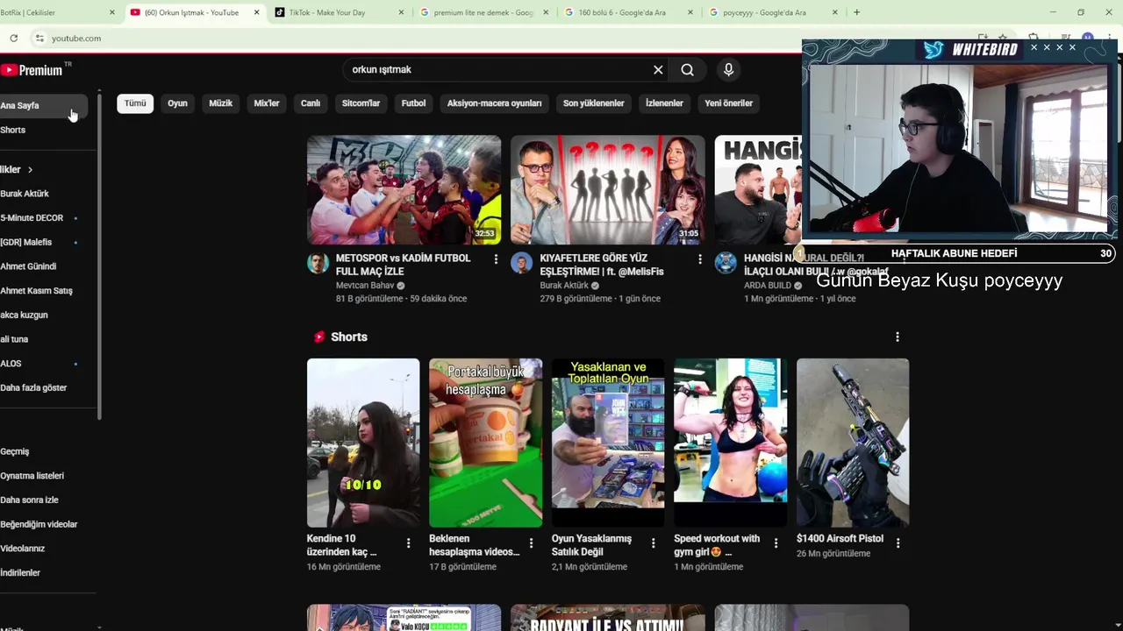Image resolution: width=1123 pixels, height=631 pixels.
Task: Open options for $1400 Airsoft Pistol short
Action: coord(898,543)
